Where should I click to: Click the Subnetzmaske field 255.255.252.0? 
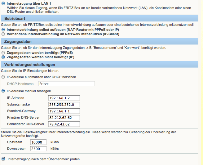coord(64,105)
